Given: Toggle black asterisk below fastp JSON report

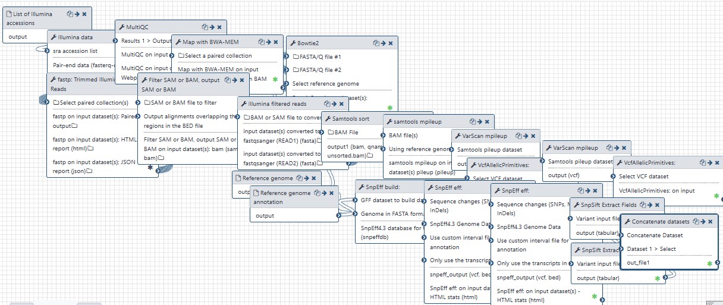Looking at the screenshot, I should click(x=150, y=168).
